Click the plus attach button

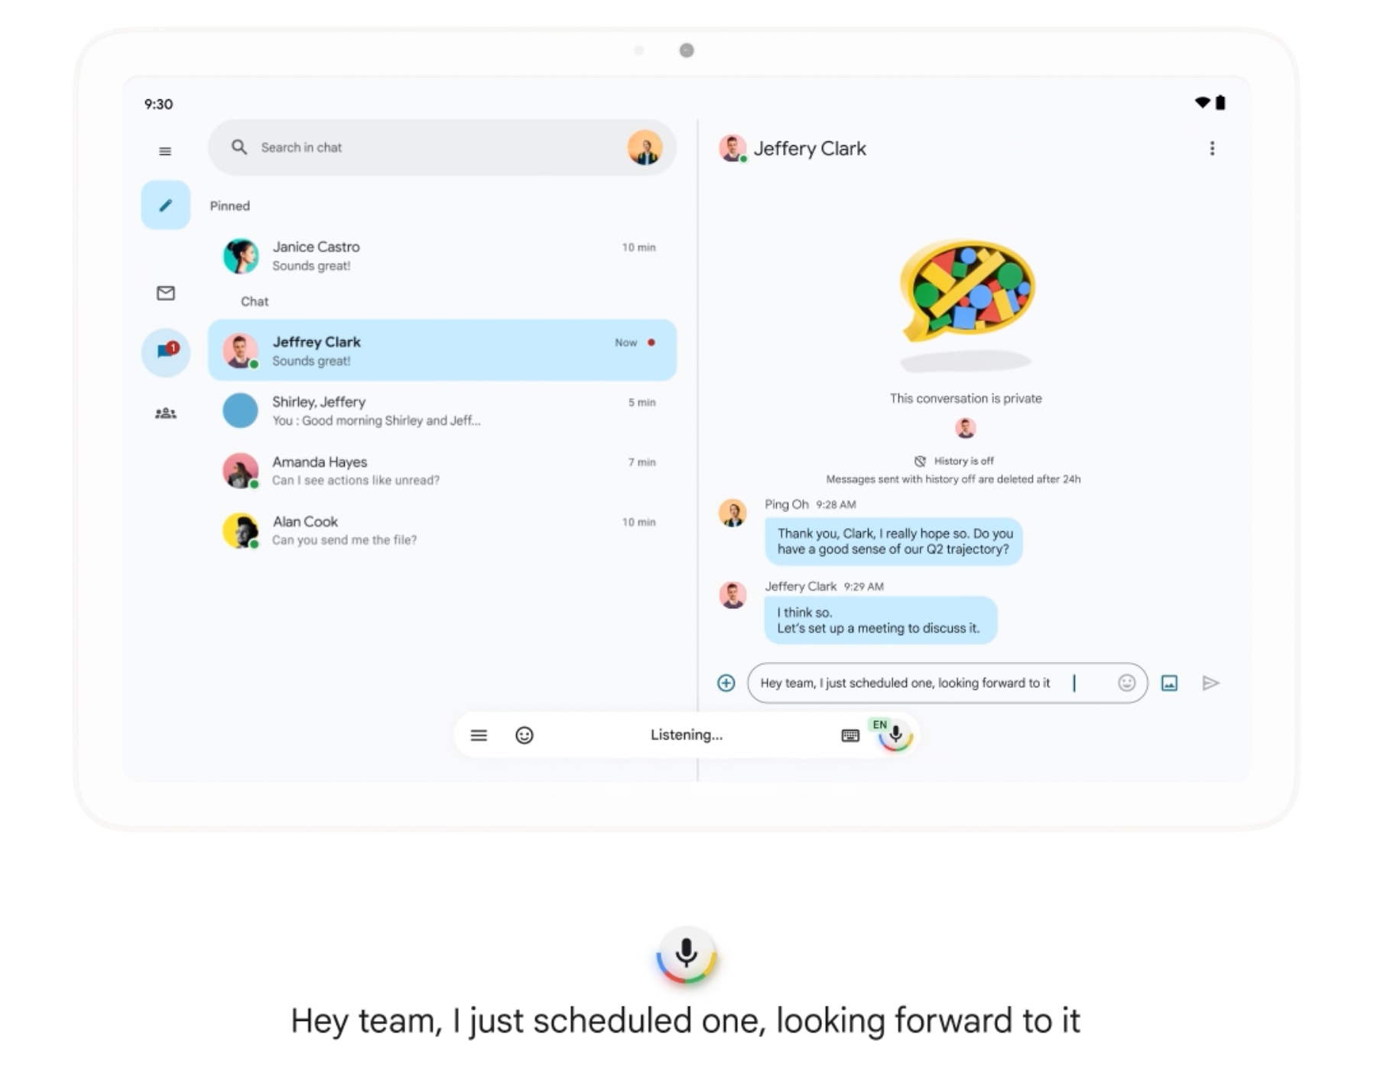click(726, 683)
